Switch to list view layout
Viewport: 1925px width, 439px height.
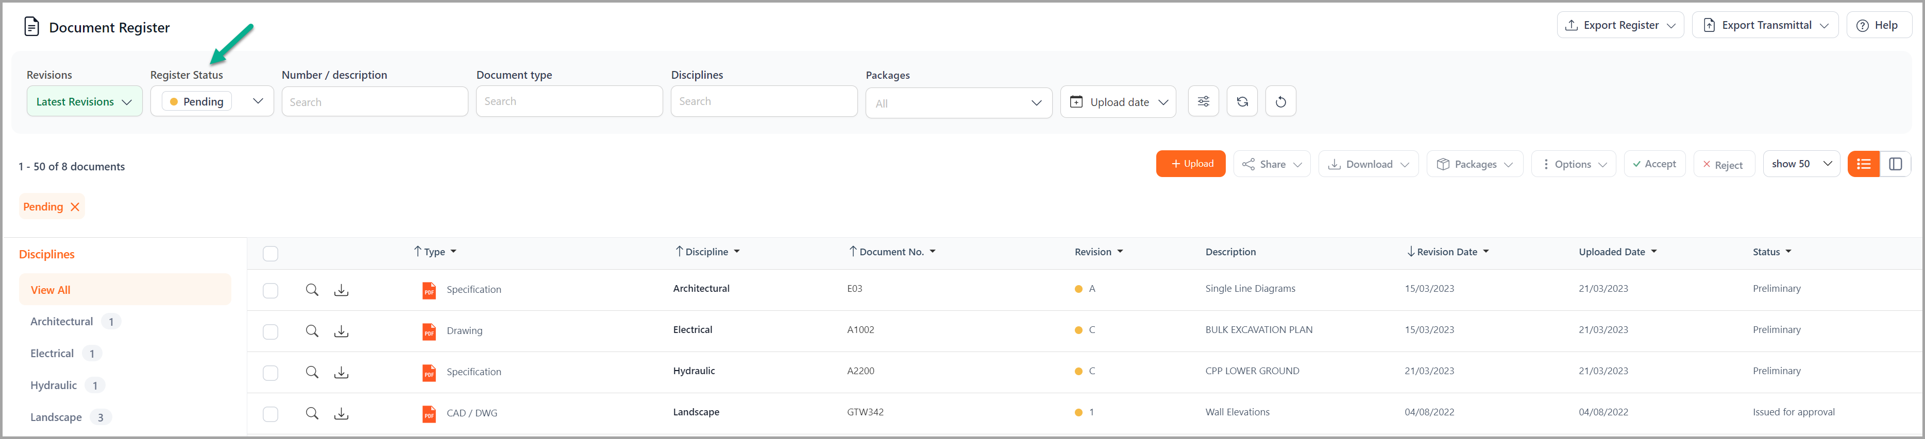1863,164
